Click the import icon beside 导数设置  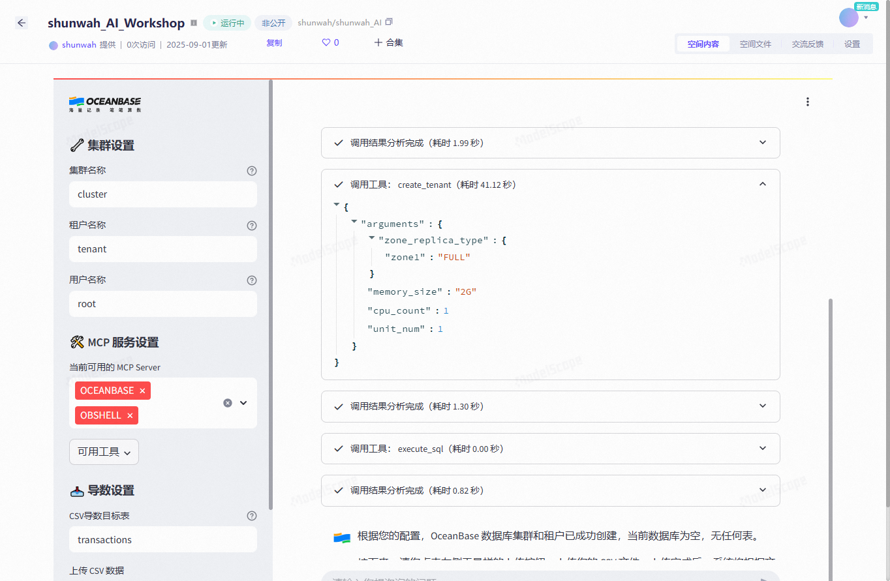(x=76, y=490)
